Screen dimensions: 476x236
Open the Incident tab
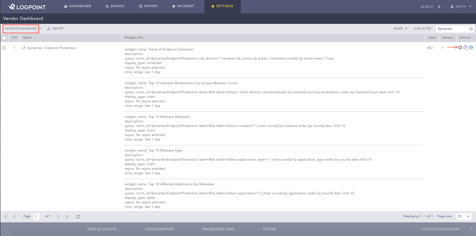[183, 6]
